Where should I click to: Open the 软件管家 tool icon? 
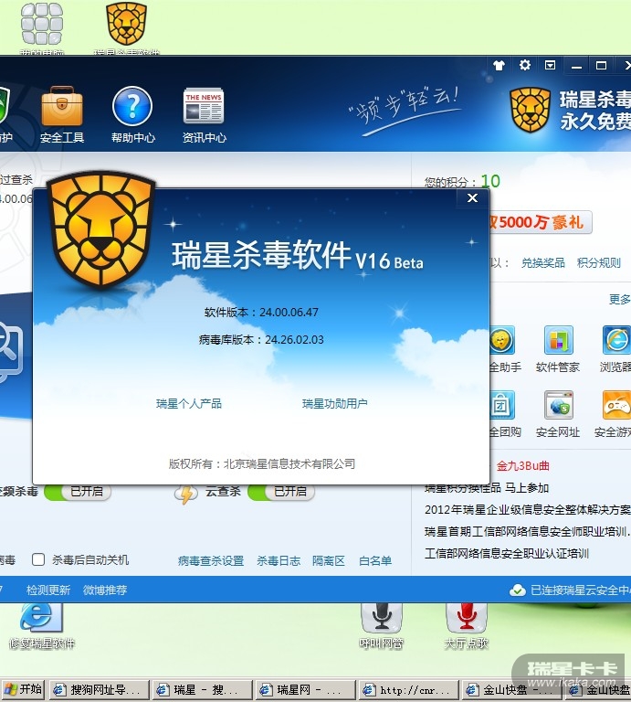(558, 340)
